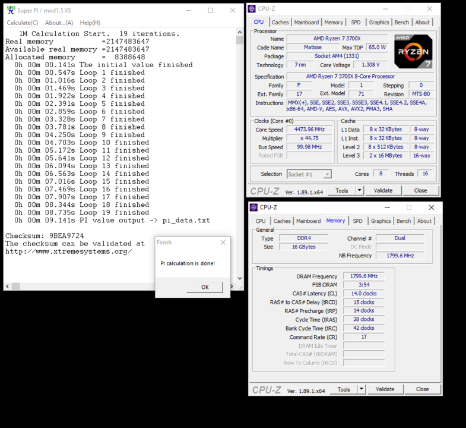Switch to About tab in top CPU-Z window
The height and width of the screenshot is (428, 466).
click(x=422, y=23)
